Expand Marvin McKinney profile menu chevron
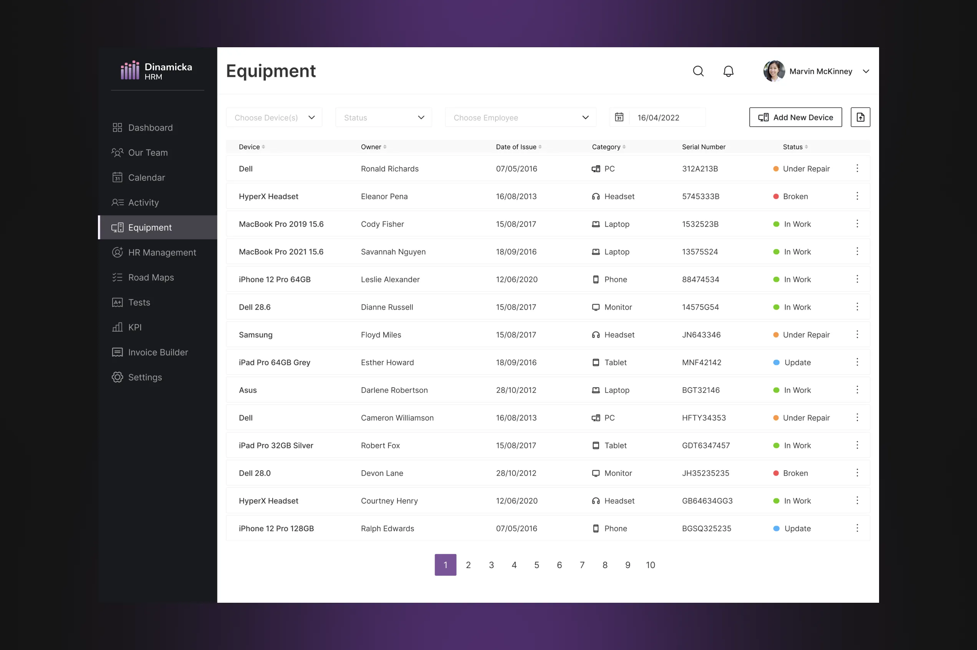The image size is (977, 650). click(866, 71)
